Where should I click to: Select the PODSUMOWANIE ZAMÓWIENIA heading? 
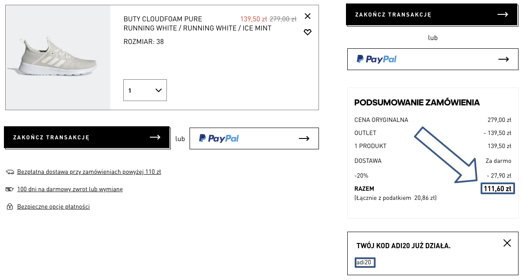tap(417, 102)
